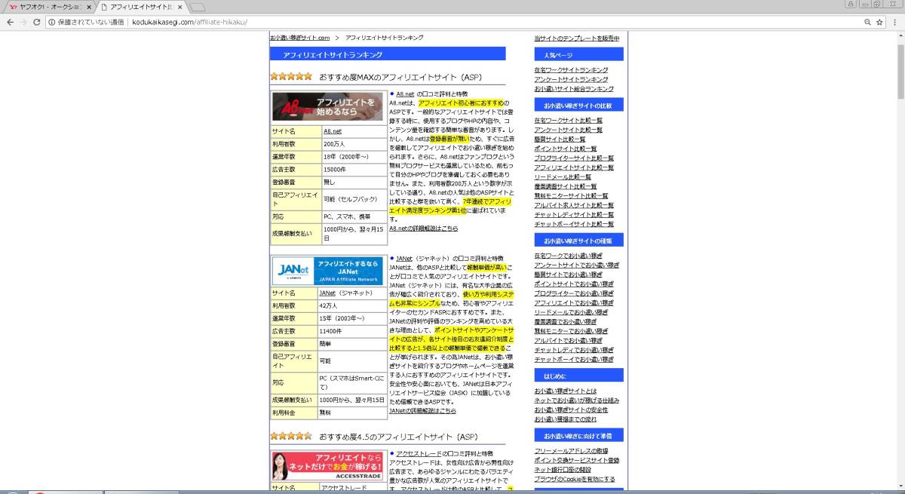Close the ヤフオク! tab
The height and width of the screenshot is (494, 905).
point(89,7)
